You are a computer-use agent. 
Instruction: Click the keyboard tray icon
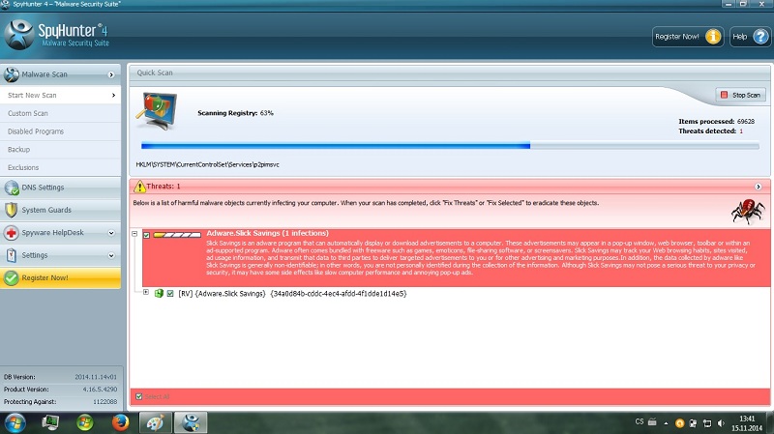[x=652, y=422]
